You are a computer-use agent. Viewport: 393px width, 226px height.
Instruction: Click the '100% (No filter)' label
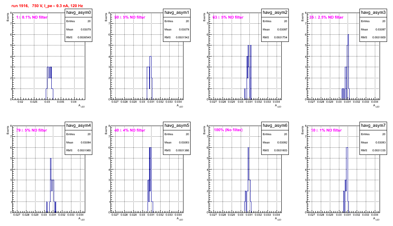(x=228, y=130)
